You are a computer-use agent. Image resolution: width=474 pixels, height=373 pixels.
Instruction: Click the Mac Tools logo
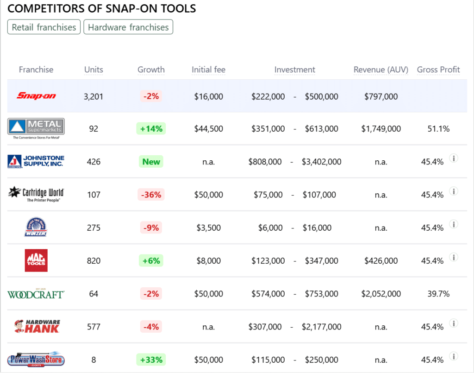(36, 260)
